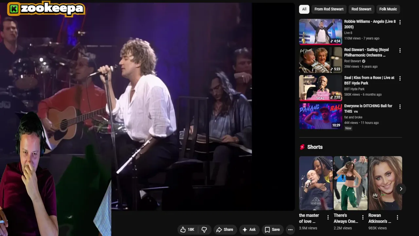Open the Robbie Williams Angels thumbnail
Screen dimensions: 419x236
point(320,31)
